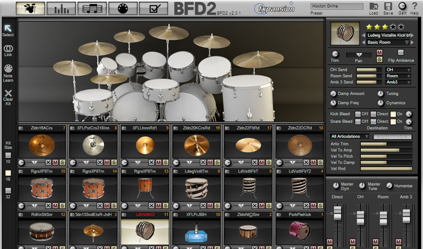Adjust OH Send slider
423x249 pixels.
tap(369, 70)
